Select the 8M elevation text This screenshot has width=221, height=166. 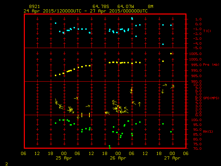click(151, 7)
